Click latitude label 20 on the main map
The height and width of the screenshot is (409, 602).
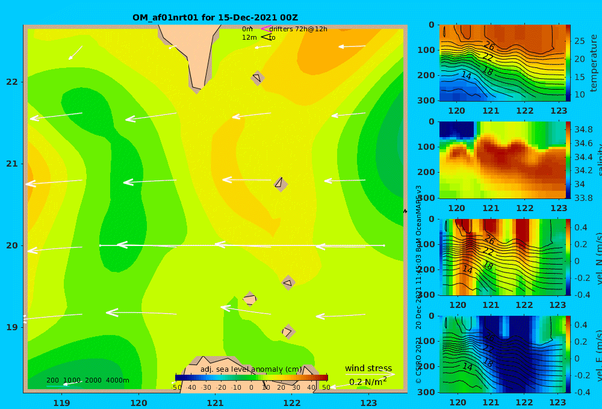(12, 245)
